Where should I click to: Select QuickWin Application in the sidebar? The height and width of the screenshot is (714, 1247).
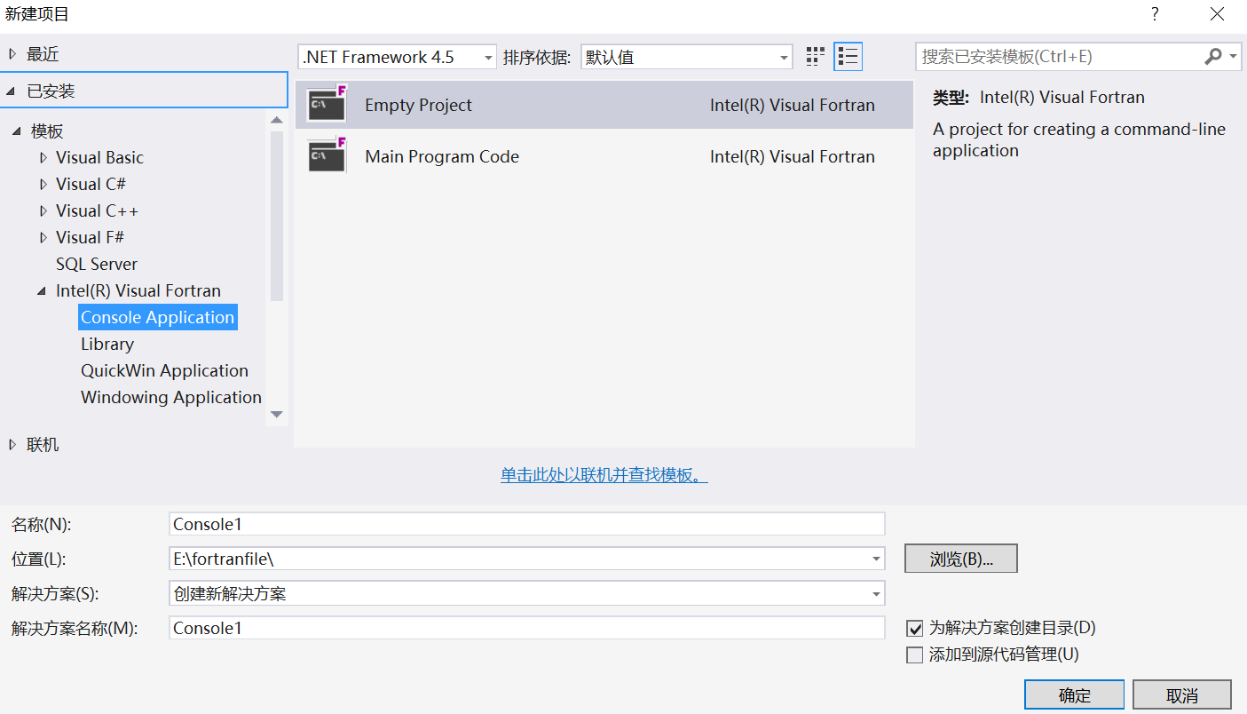164,370
